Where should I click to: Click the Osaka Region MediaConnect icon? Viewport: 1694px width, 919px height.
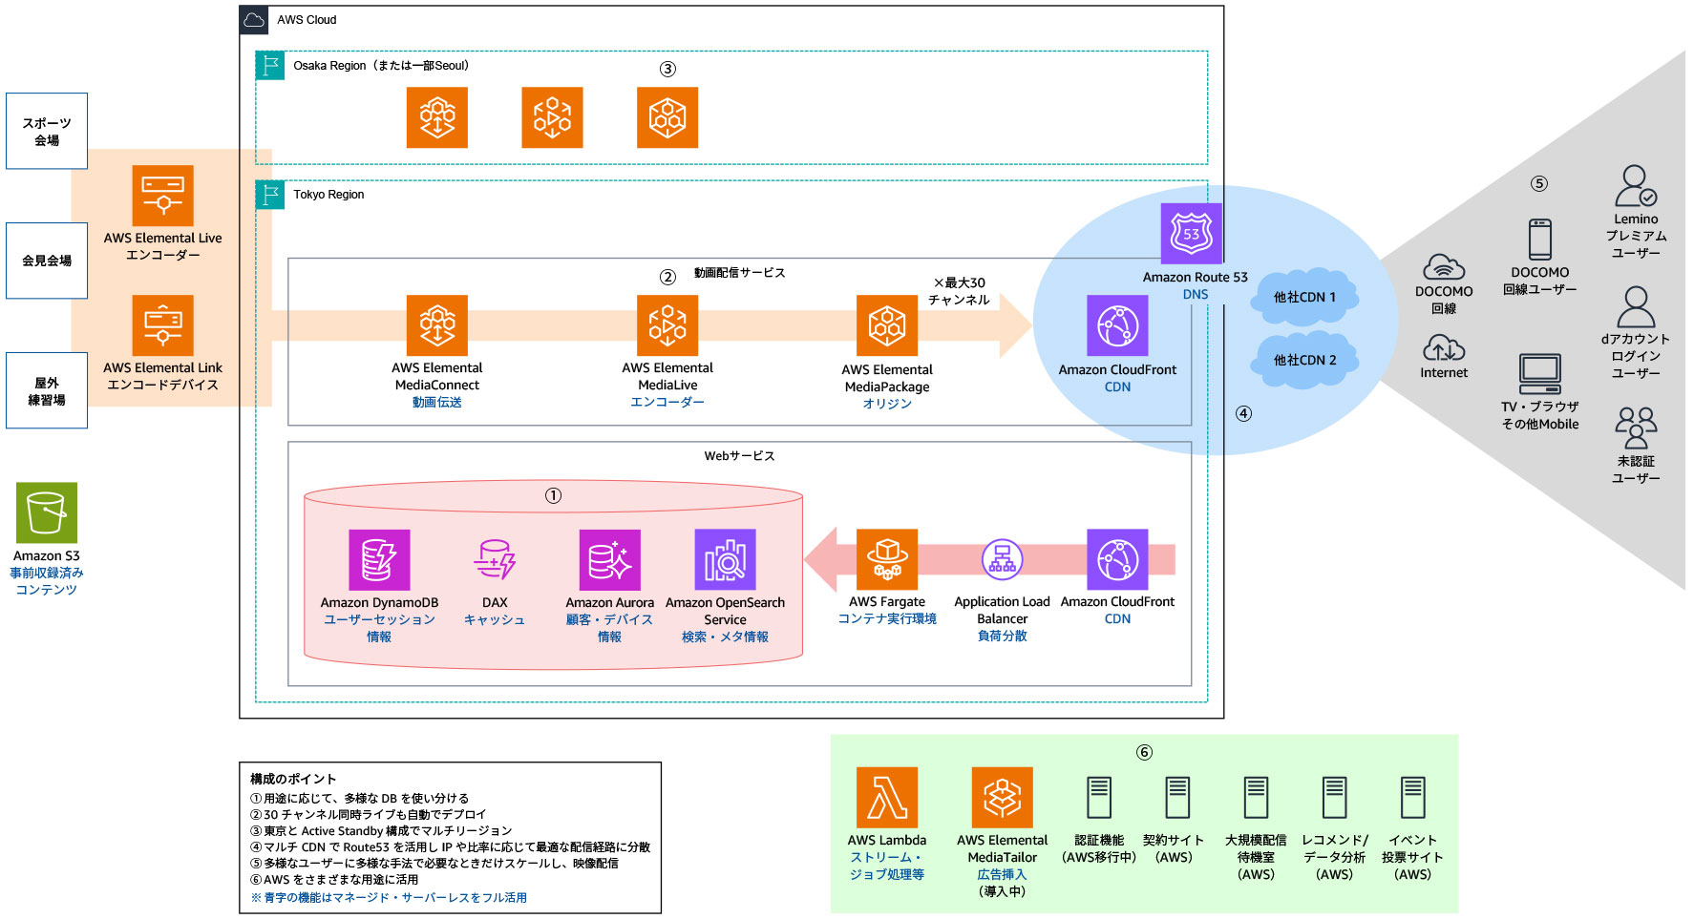[437, 117]
